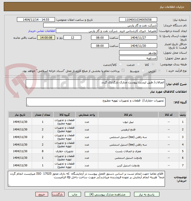Image resolution: width=191 pixels, height=201 pixels.
Task: Click the need number field 1104001034005058
Action: (138, 19)
